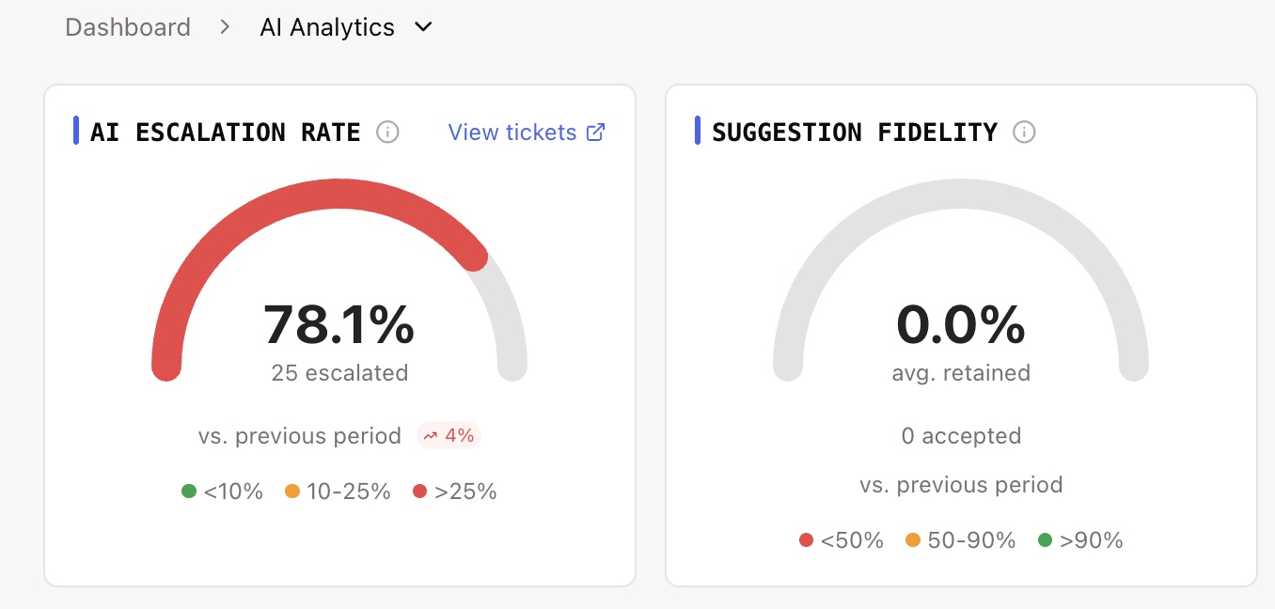Viewport: 1275px width, 609px height.
Task: Click info icon beside AI Escalation Rate
Action: 387,133
